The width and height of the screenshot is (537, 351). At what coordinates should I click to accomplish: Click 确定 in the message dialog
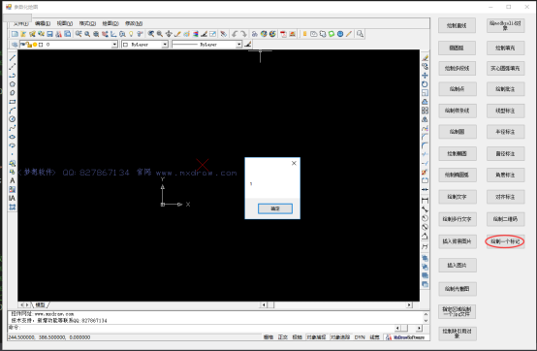pos(275,208)
